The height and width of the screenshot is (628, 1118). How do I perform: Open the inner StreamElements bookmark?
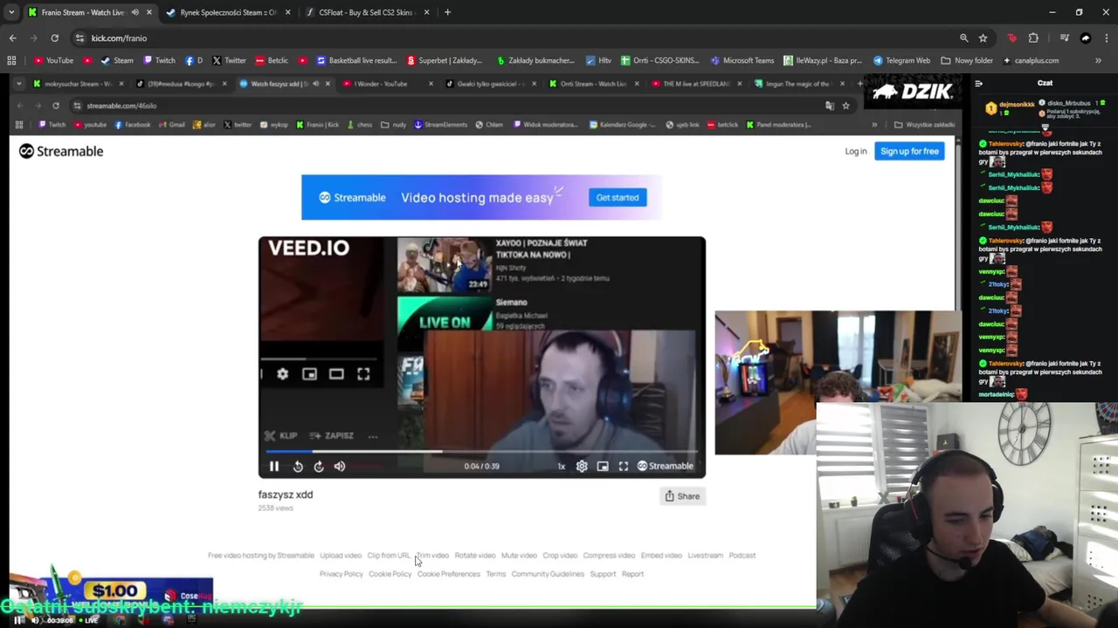pyautogui.click(x=442, y=125)
